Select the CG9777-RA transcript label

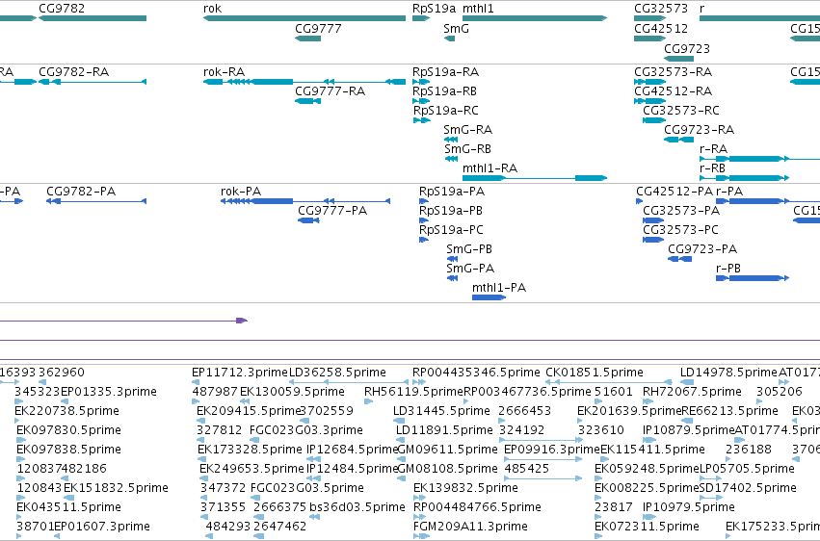(330, 91)
